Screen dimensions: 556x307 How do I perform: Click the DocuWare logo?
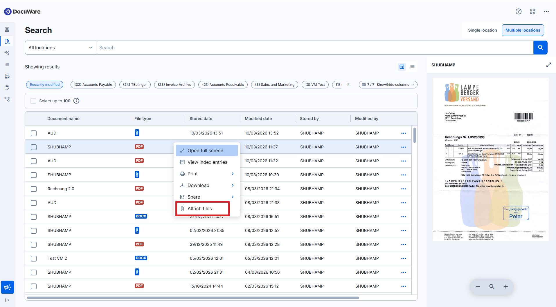tap(22, 12)
